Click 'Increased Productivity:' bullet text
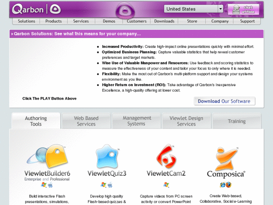 [123, 47]
